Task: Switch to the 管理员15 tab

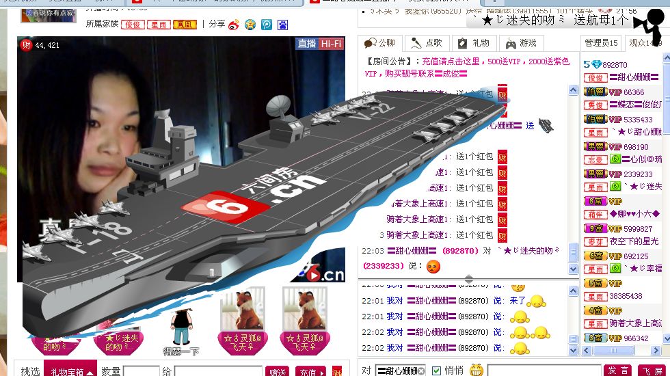Action: click(x=601, y=43)
